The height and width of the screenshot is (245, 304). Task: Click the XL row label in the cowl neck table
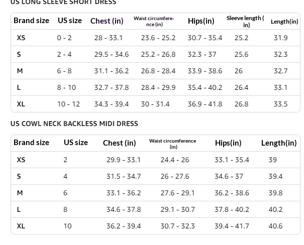coord(21,226)
